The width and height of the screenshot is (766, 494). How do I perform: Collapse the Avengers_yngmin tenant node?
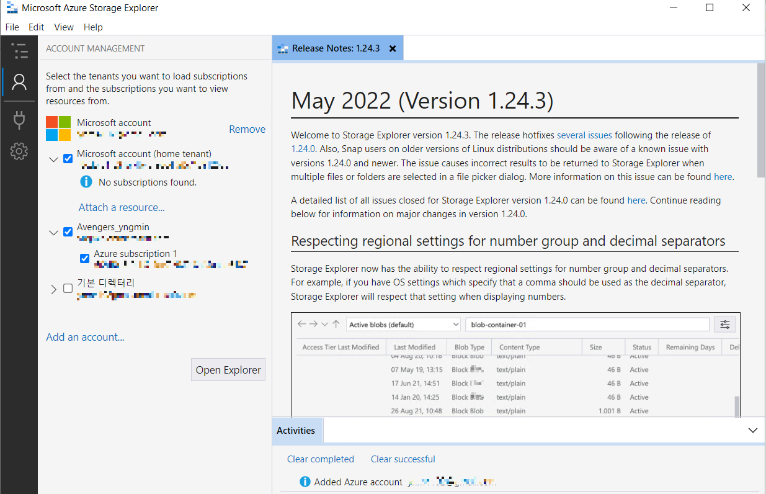click(53, 233)
